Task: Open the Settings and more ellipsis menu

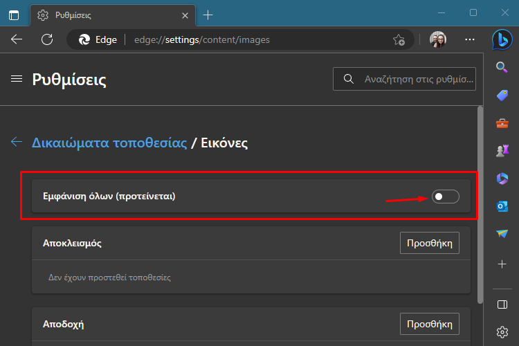Action: click(470, 39)
